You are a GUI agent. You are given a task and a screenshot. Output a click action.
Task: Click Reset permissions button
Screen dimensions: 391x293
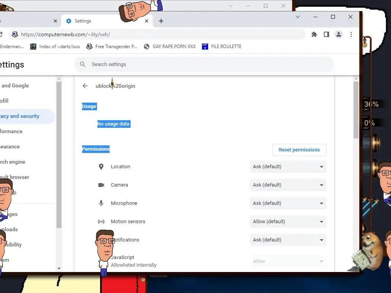tap(299, 150)
